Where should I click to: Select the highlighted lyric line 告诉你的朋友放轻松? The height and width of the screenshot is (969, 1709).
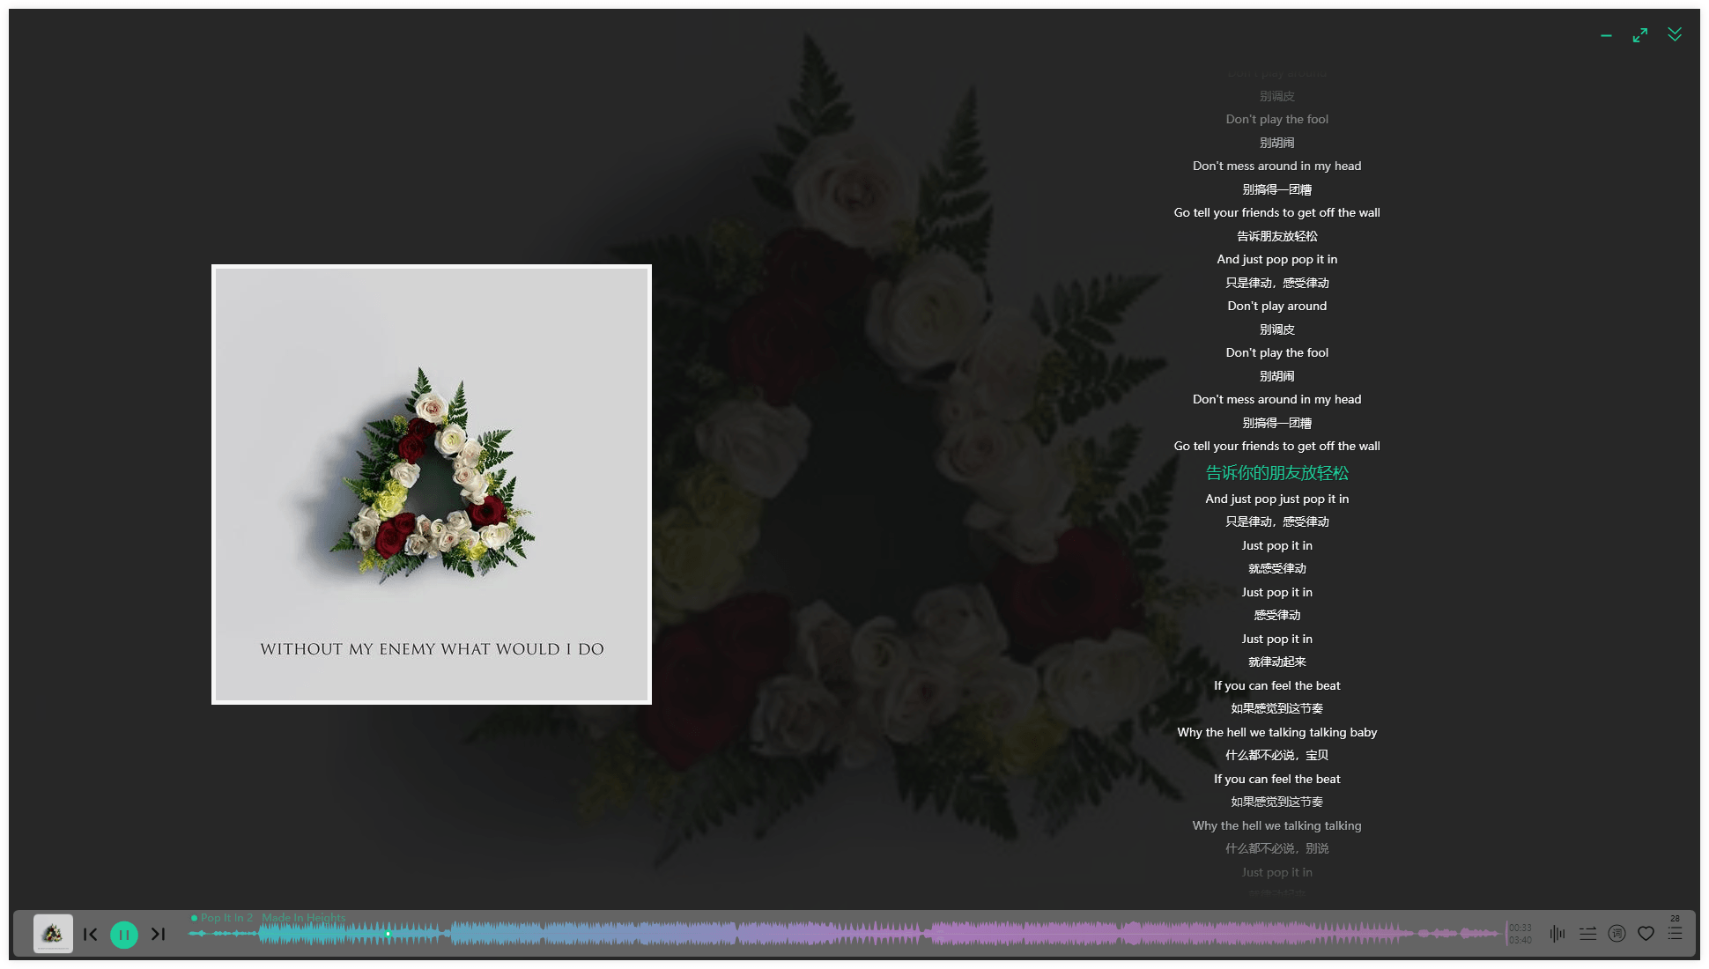(x=1276, y=473)
